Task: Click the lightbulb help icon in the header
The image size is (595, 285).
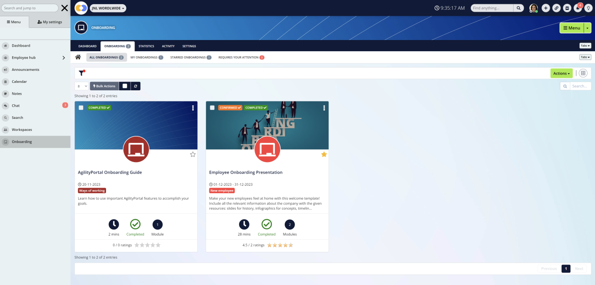Action: 589,8
